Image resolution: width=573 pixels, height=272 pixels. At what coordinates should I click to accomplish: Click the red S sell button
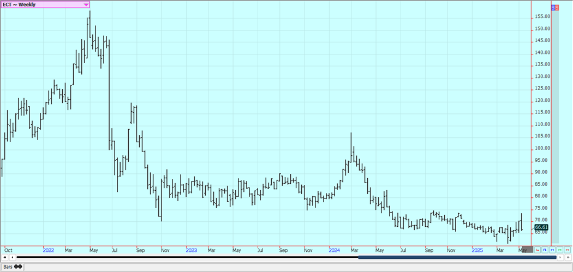click(x=557, y=7)
